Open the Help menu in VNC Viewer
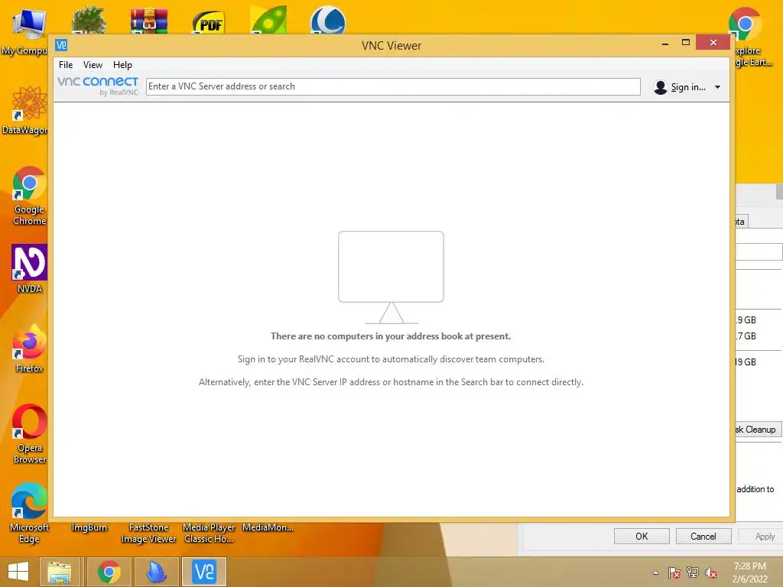 pos(122,65)
